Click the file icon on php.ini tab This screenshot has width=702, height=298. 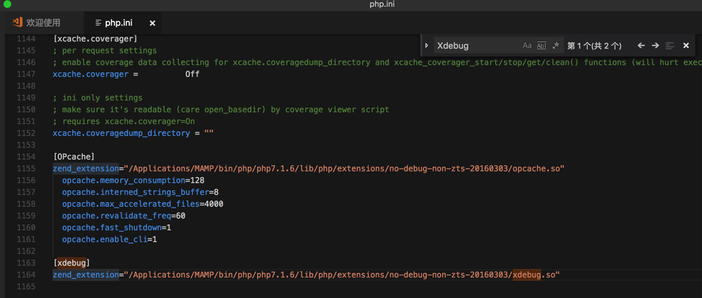click(x=98, y=23)
